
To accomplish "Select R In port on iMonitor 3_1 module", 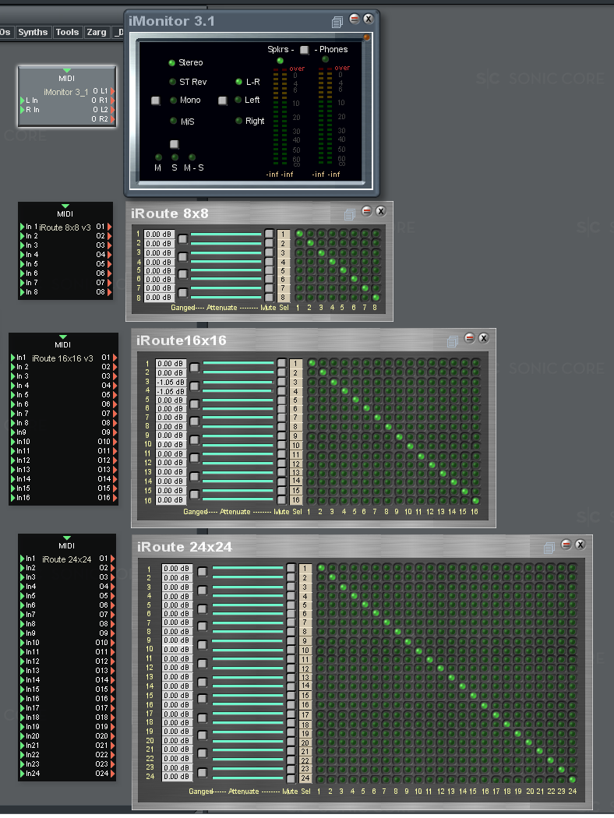I will 23,110.
